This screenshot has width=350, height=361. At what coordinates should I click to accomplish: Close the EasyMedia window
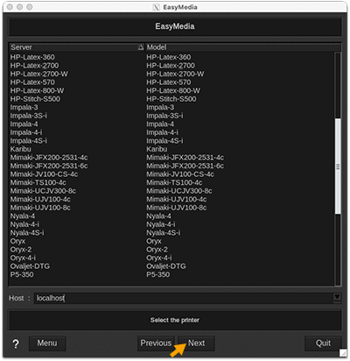tap(10, 7)
